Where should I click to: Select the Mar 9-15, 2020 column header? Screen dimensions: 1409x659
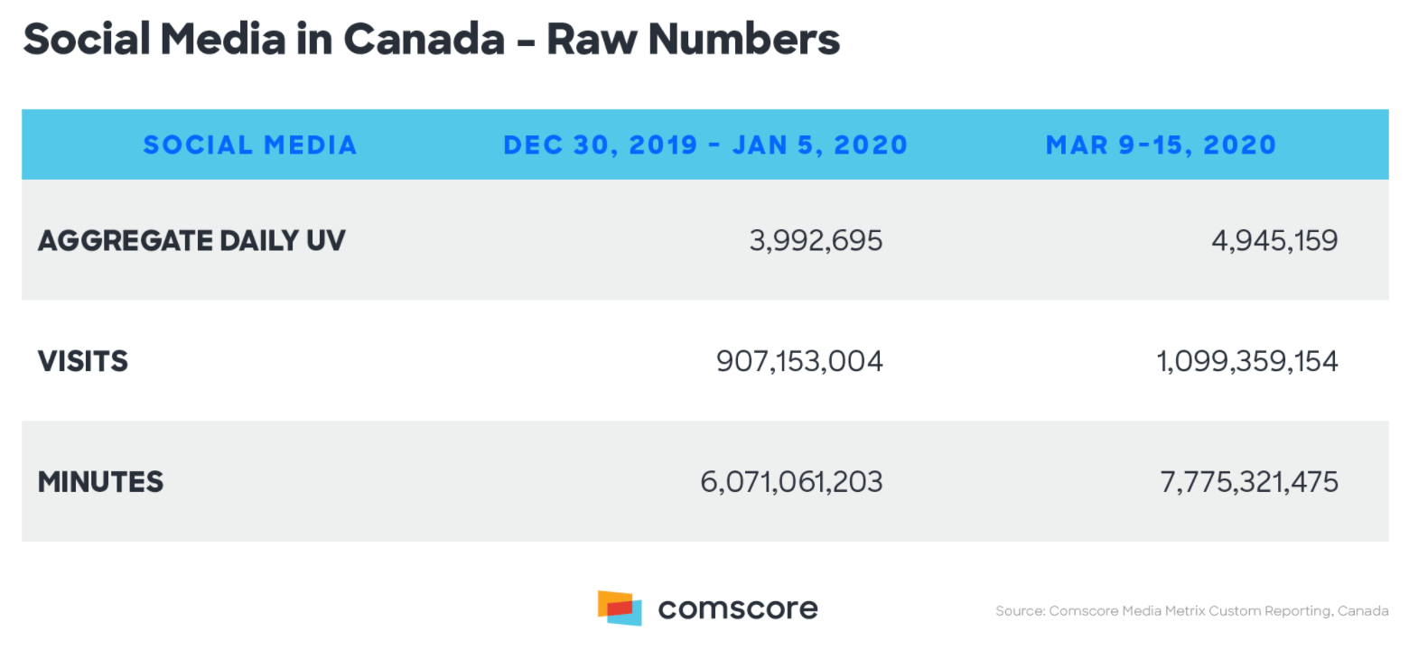1161,144
